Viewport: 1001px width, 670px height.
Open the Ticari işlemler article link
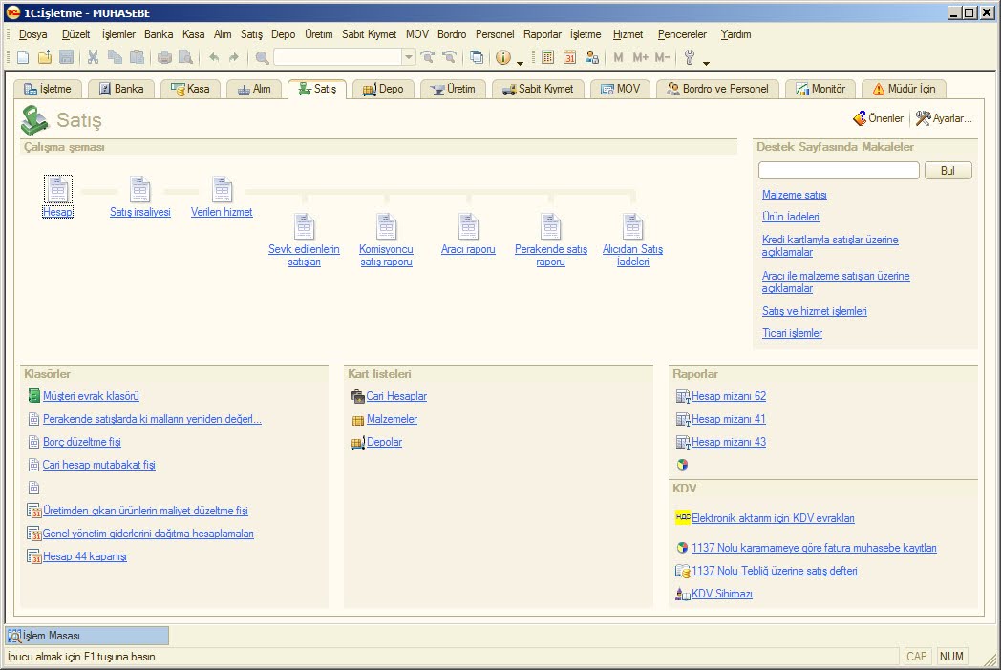(x=792, y=333)
